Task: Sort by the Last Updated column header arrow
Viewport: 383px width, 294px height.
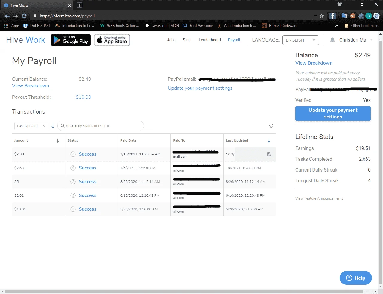Action: [269, 140]
